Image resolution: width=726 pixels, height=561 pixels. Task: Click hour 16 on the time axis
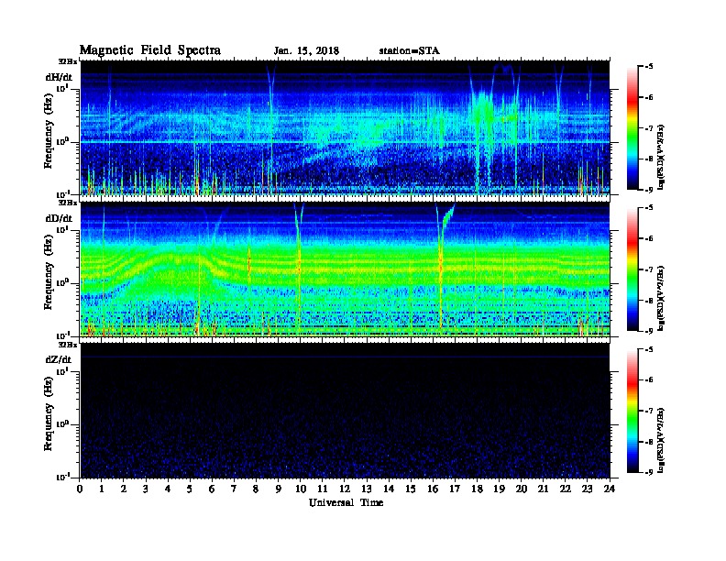pos(433,489)
